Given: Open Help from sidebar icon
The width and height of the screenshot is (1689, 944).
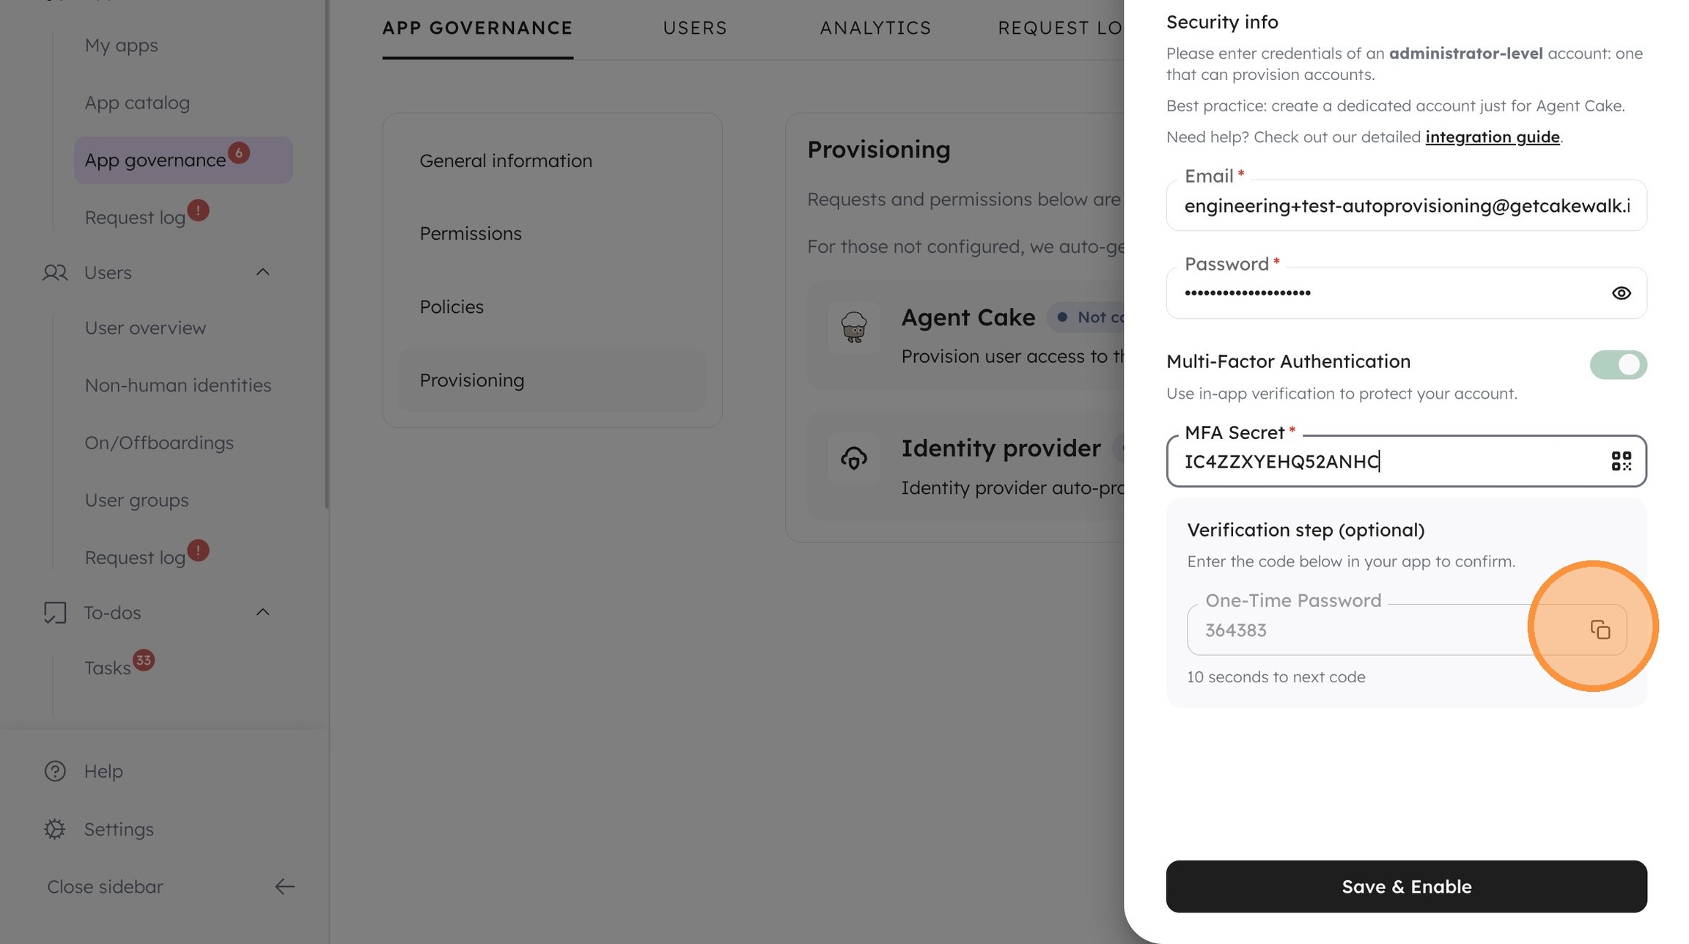Looking at the screenshot, I should click(x=55, y=771).
